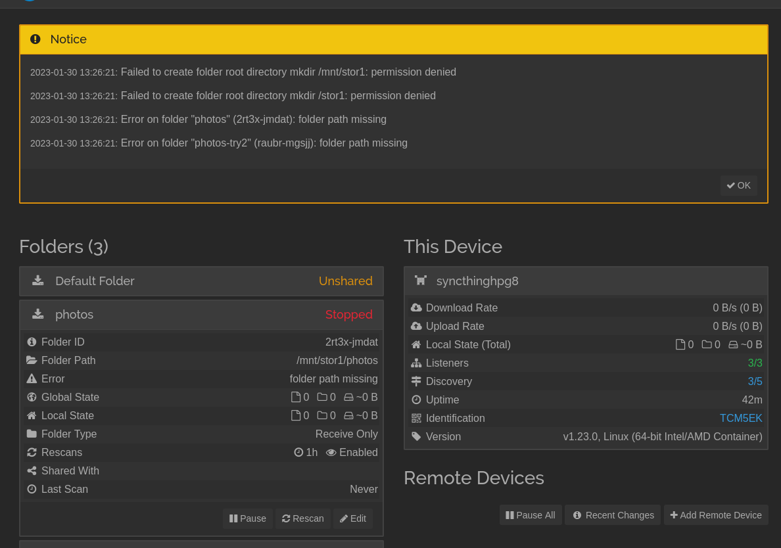Add a remote device
The image size is (781, 548).
pos(715,515)
